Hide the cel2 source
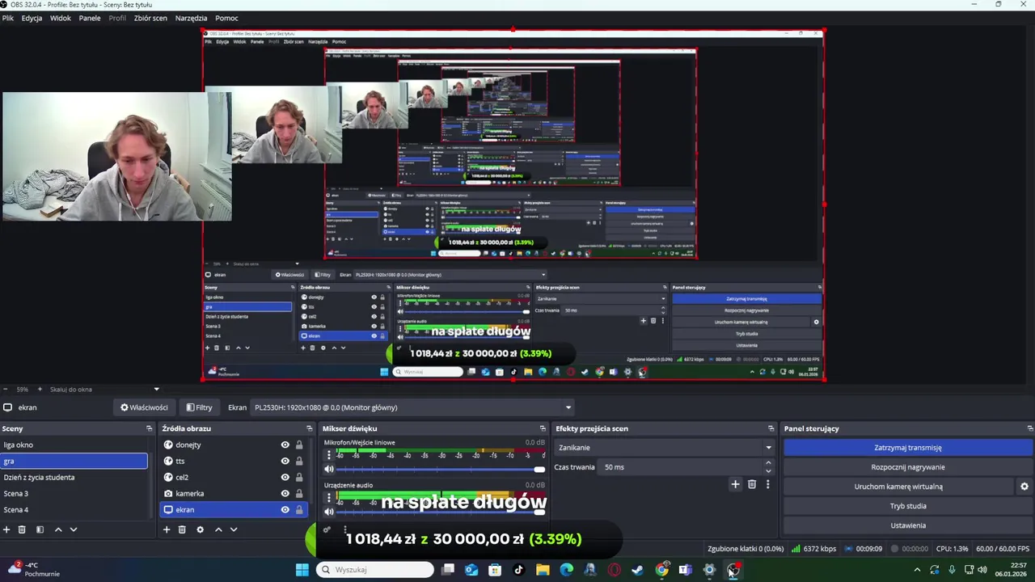The height and width of the screenshot is (582, 1035). pyautogui.click(x=285, y=477)
